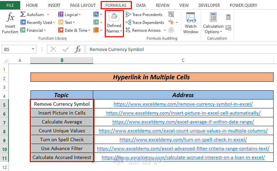Click the formula bar fx Insert Function icon

click(x=78, y=49)
